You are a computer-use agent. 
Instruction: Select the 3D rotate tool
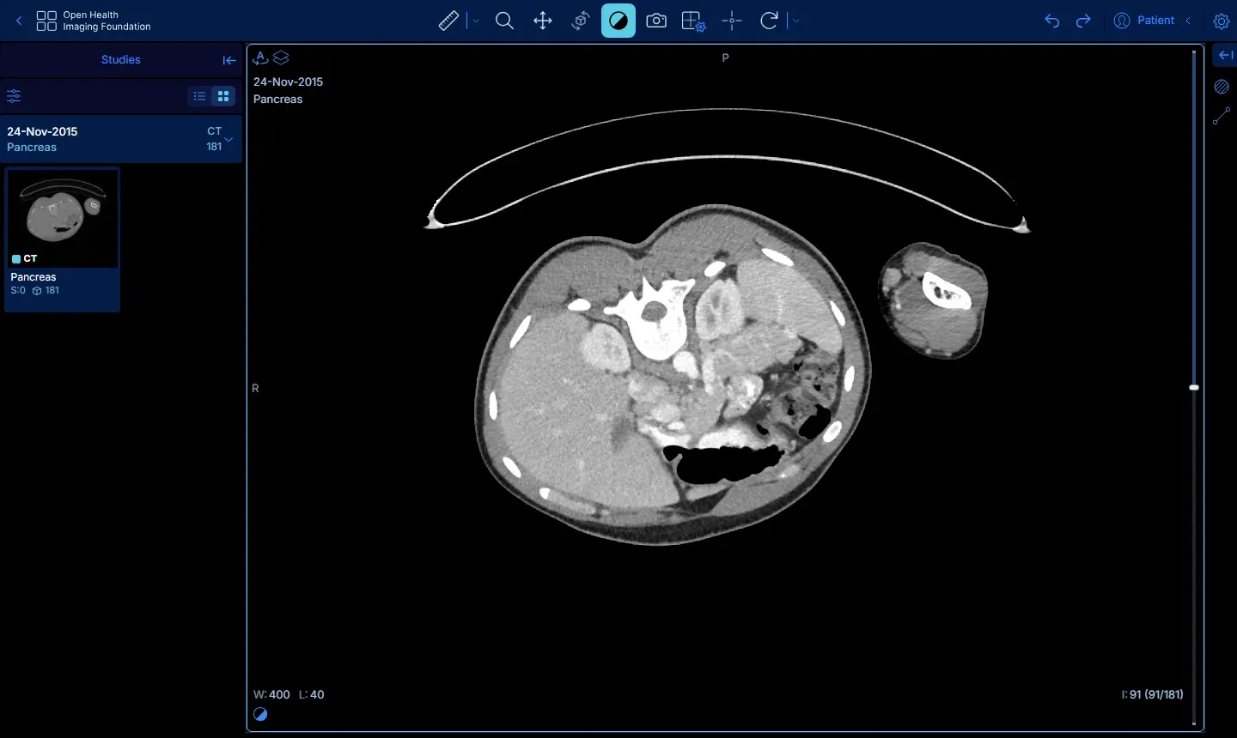[x=581, y=21]
